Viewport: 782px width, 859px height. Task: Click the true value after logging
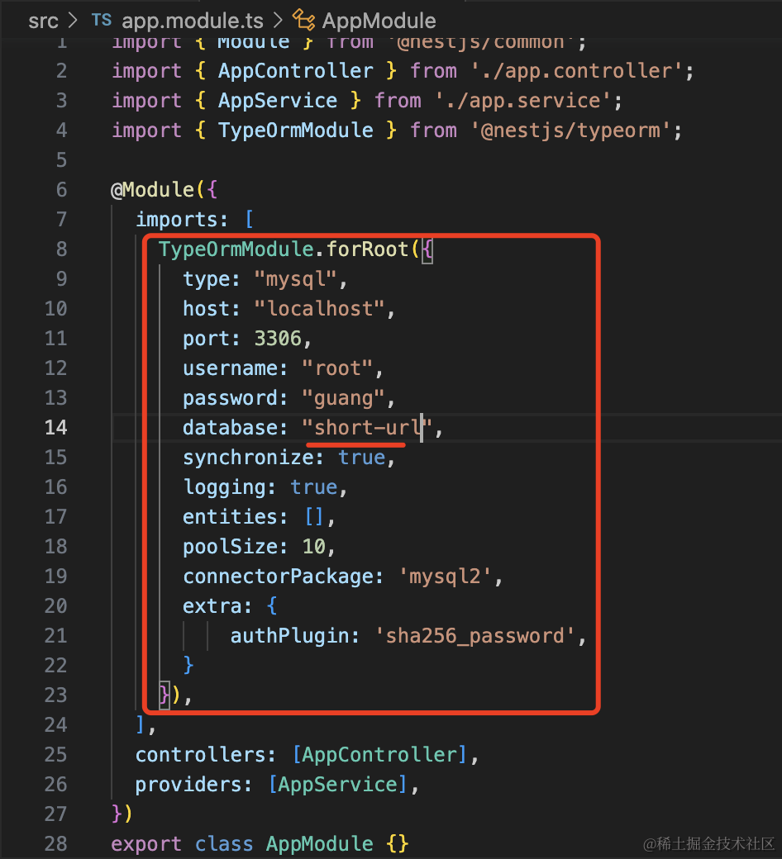click(x=313, y=487)
